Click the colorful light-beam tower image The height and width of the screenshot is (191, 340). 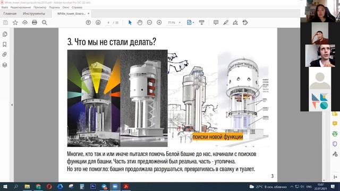[93, 98]
